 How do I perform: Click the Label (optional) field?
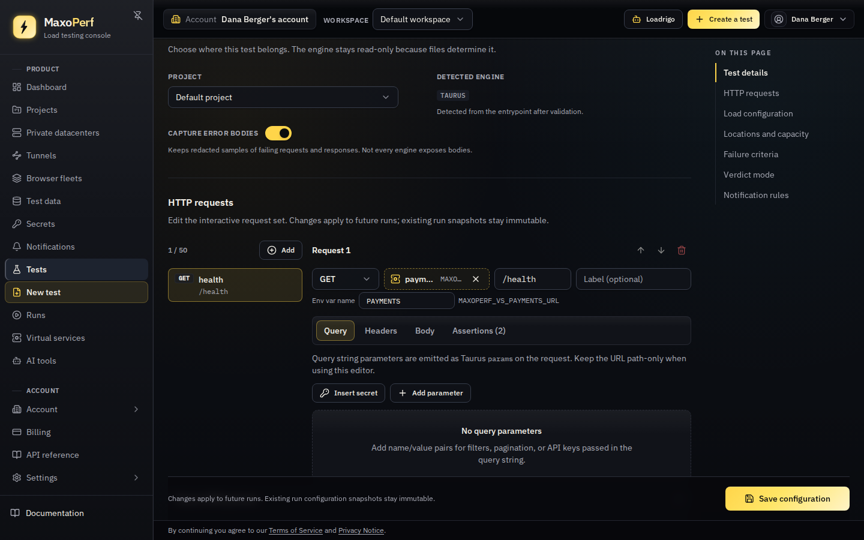[634, 279]
